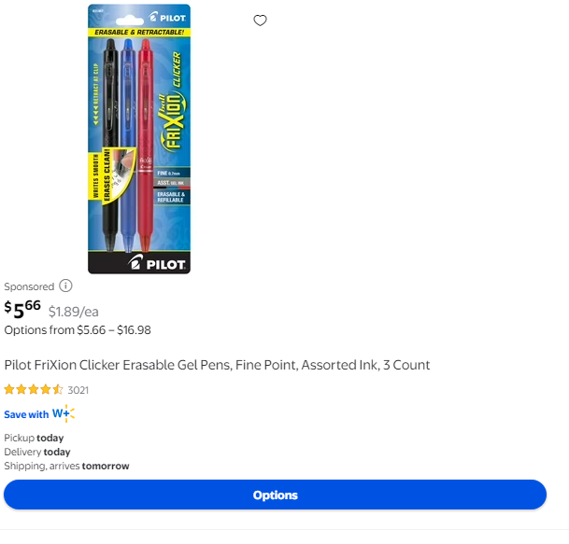The height and width of the screenshot is (544, 569).
Task: Click the Walmart Plus W+ logo
Action: point(64,413)
